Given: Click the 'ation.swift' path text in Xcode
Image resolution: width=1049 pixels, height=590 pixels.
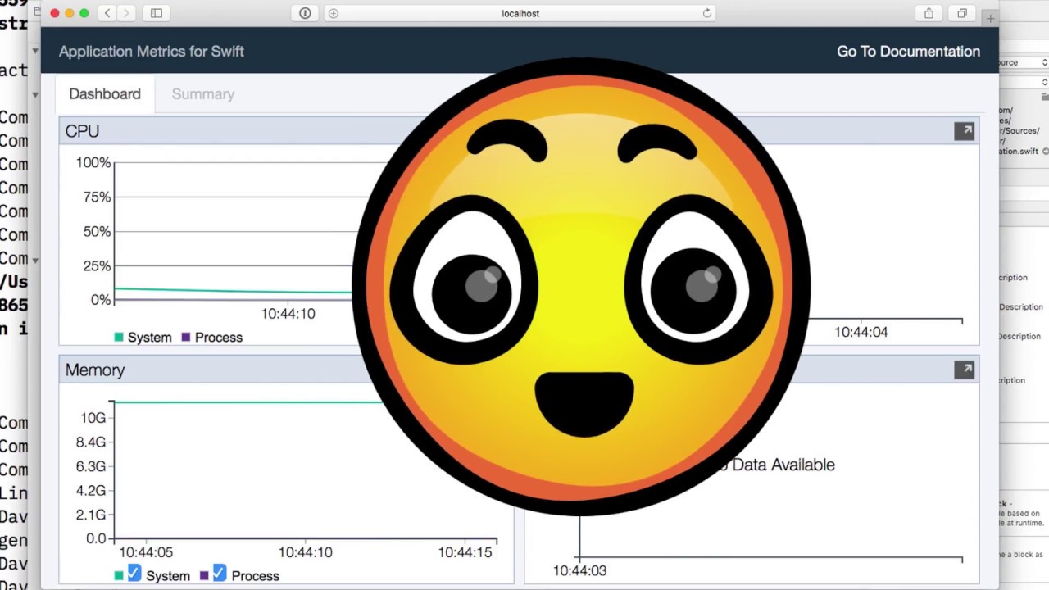Looking at the screenshot, I should [x=1018, y=152].
